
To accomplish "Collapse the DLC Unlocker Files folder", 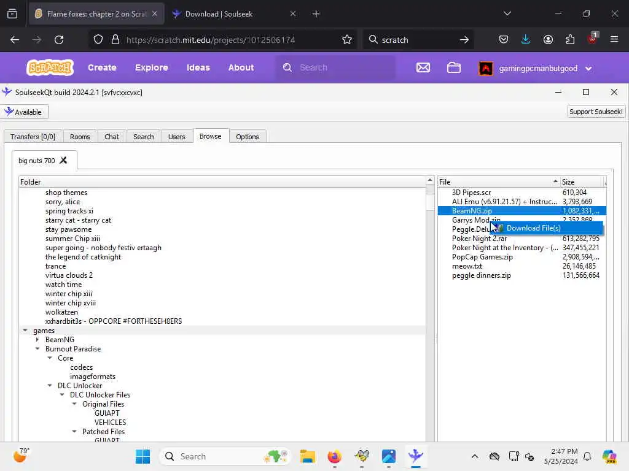I will click(62, 395).
